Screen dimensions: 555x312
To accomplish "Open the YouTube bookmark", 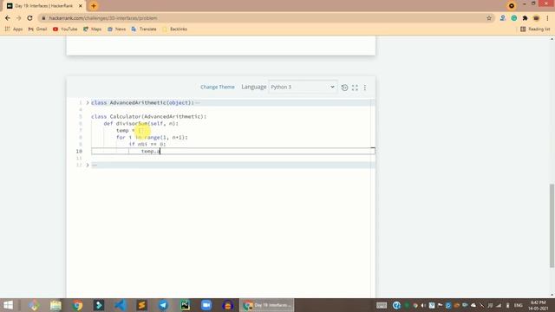I will click(65, 29).
